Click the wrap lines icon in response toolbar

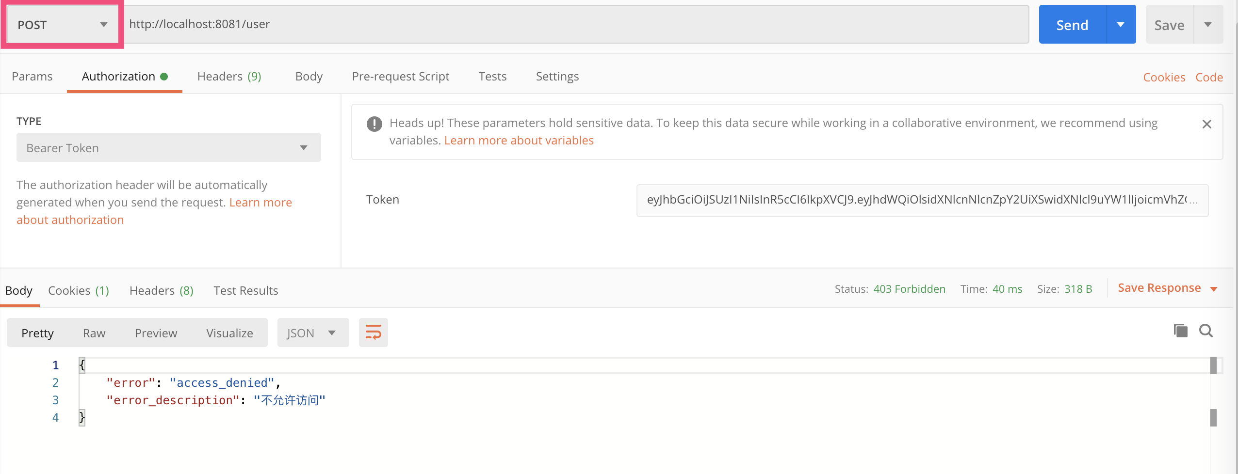(x=373, y=332)
